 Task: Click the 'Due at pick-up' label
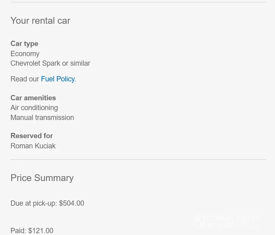pos(34,203)
